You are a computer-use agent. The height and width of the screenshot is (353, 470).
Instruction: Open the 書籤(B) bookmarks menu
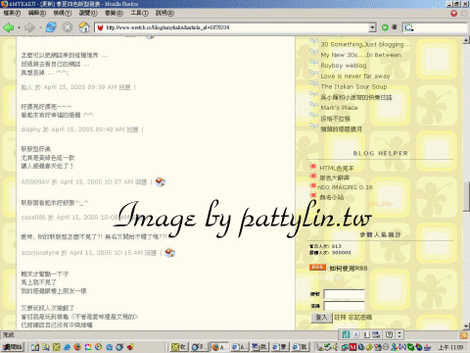coord(114,13)
